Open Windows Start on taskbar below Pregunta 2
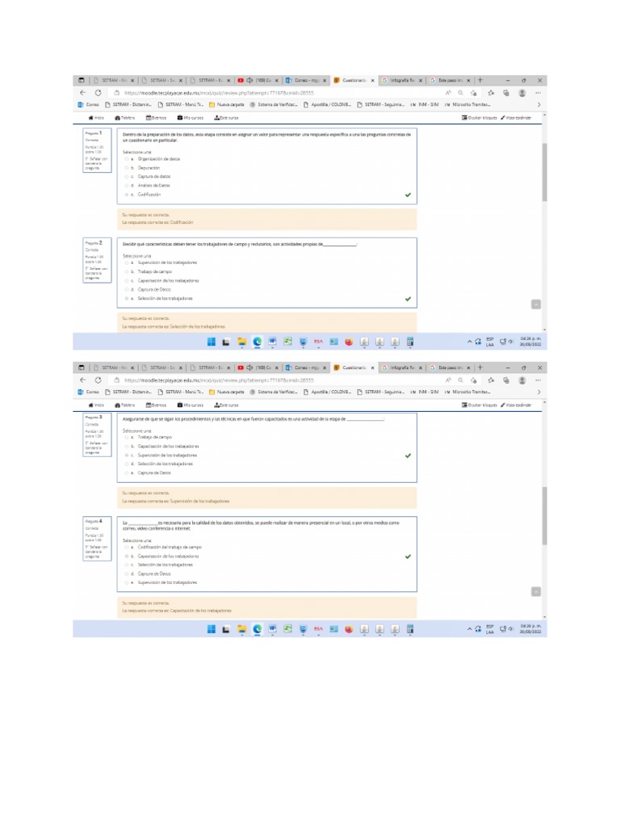 pos(212,342)
